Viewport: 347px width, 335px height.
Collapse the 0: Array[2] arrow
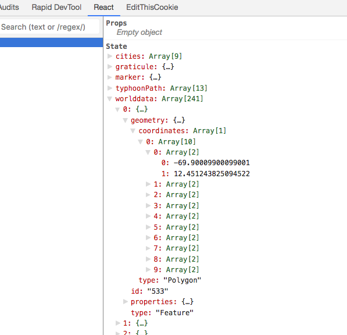pyautogui.click(x=148, y=152)
